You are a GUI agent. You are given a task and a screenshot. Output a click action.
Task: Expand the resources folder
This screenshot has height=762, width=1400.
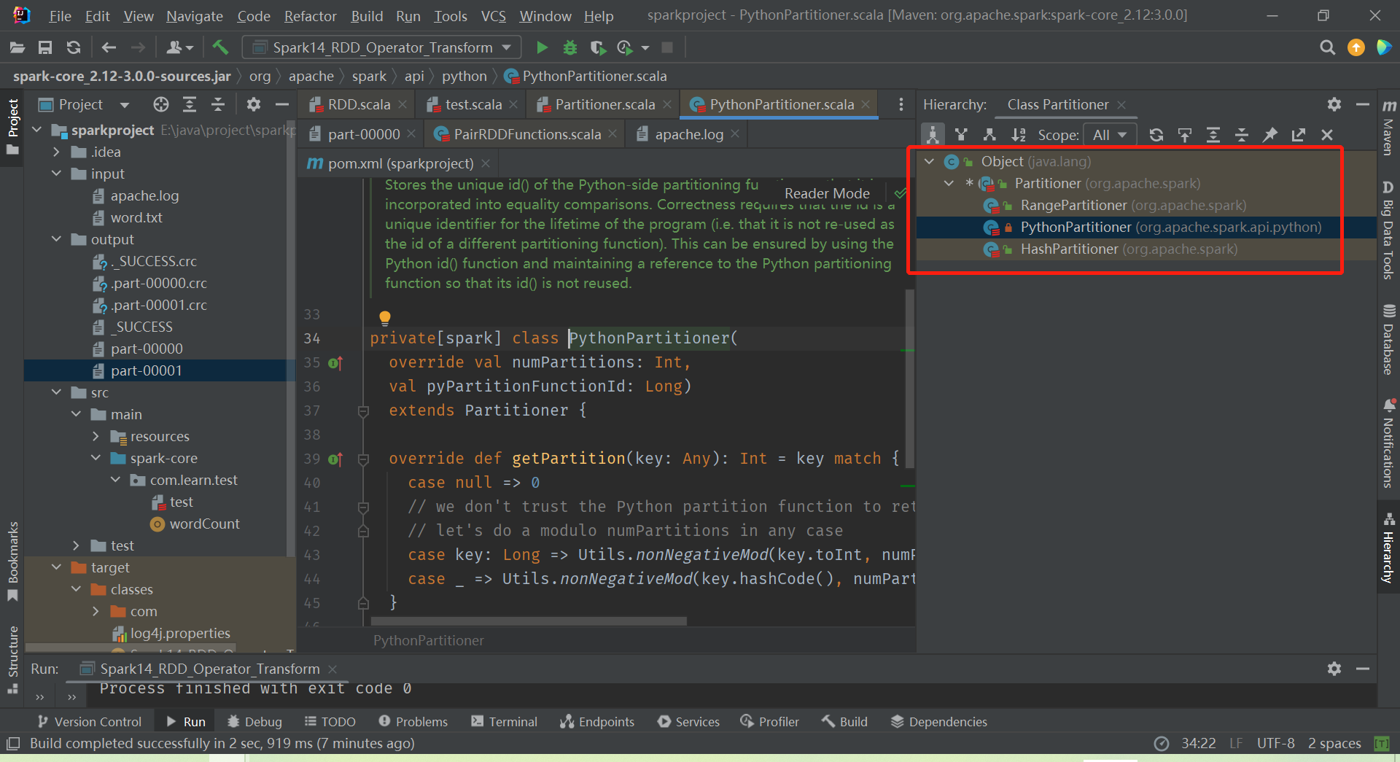click(96, 436)
